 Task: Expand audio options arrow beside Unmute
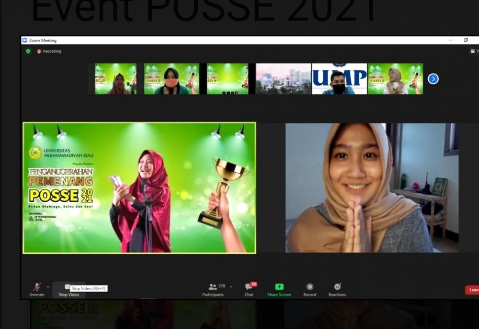click(x=48, y=287)
